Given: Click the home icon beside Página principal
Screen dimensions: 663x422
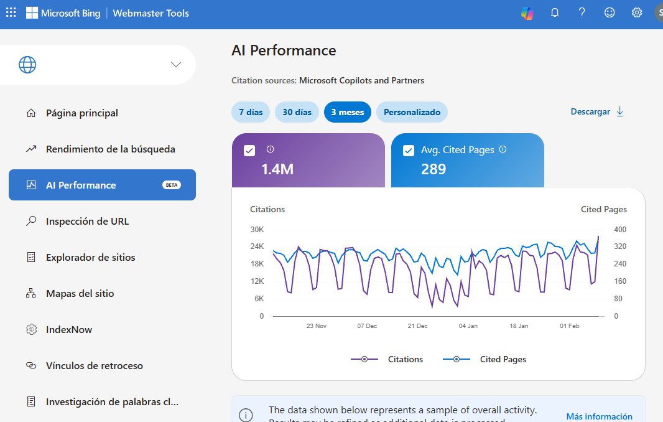Looking at the screenshot, I should 31,113.
